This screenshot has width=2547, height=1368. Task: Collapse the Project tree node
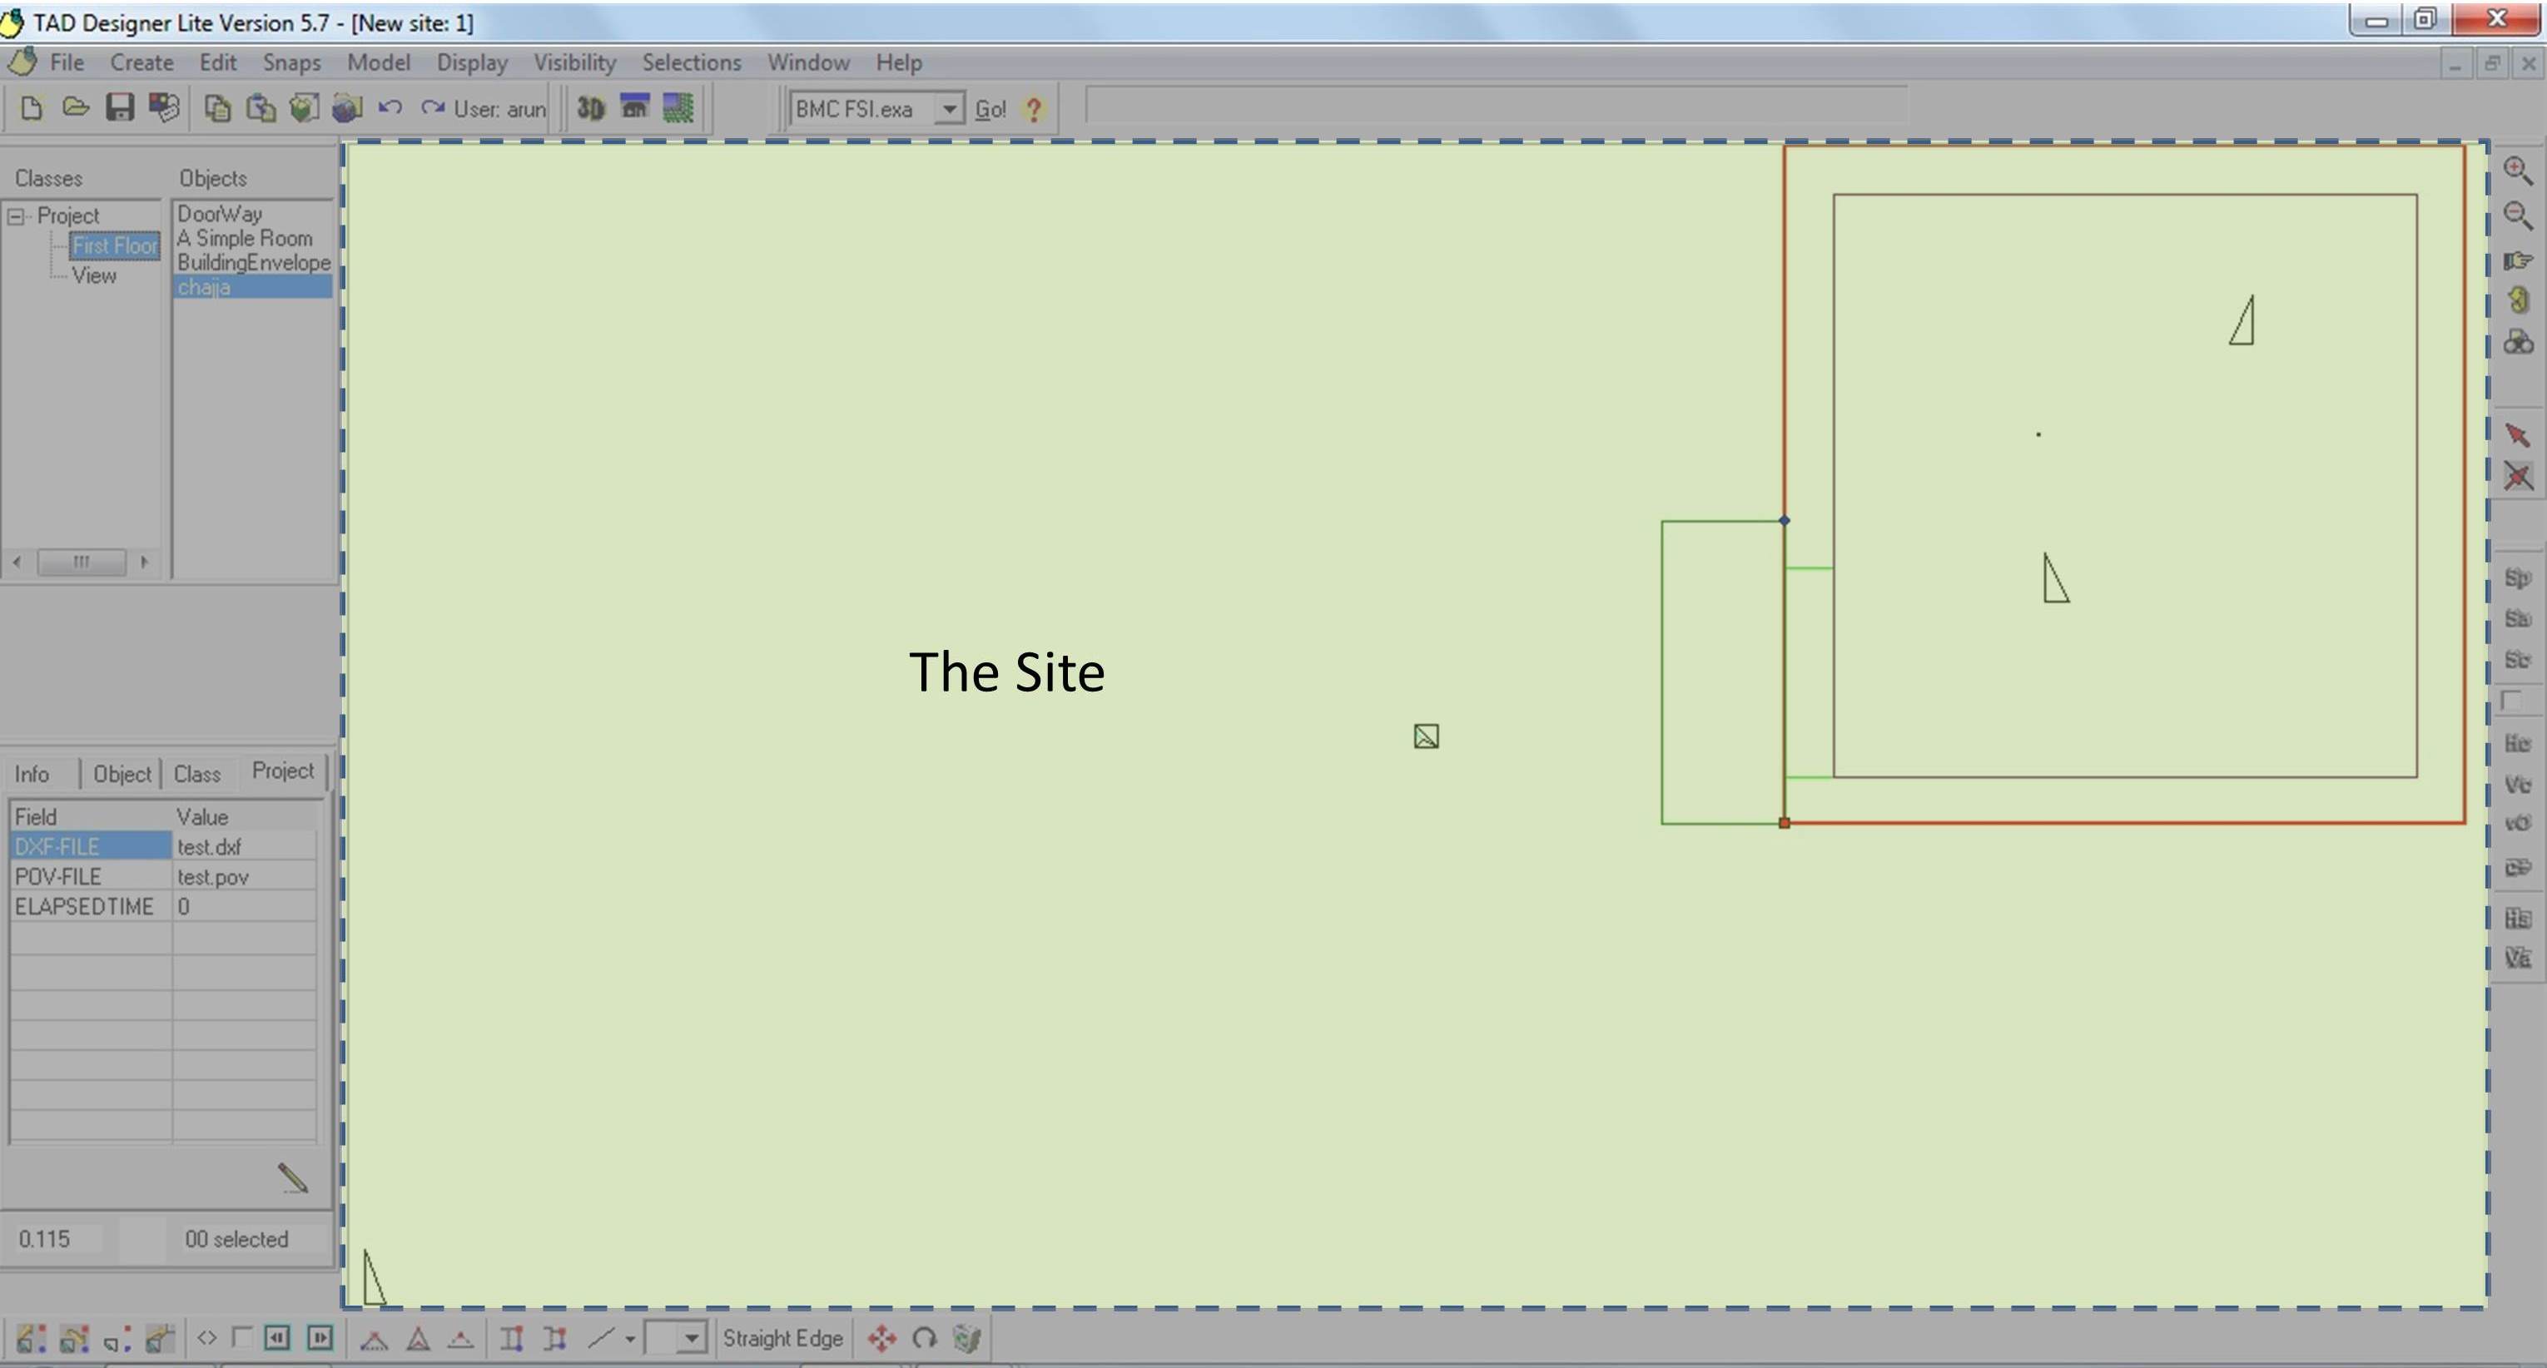pos(17,216)
